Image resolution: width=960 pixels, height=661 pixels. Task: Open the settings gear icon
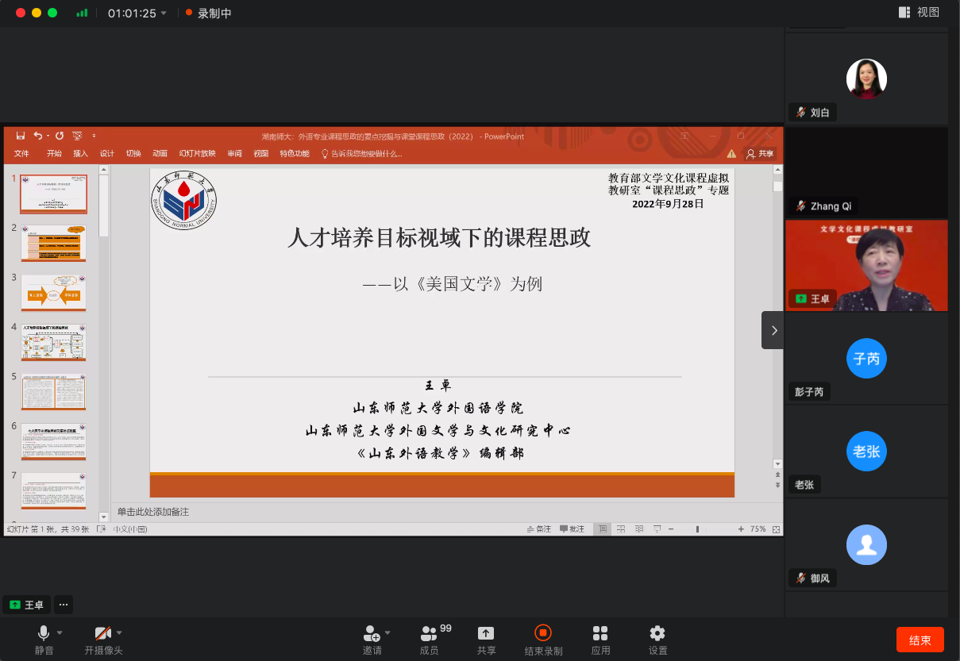click(x=657, y=633)
